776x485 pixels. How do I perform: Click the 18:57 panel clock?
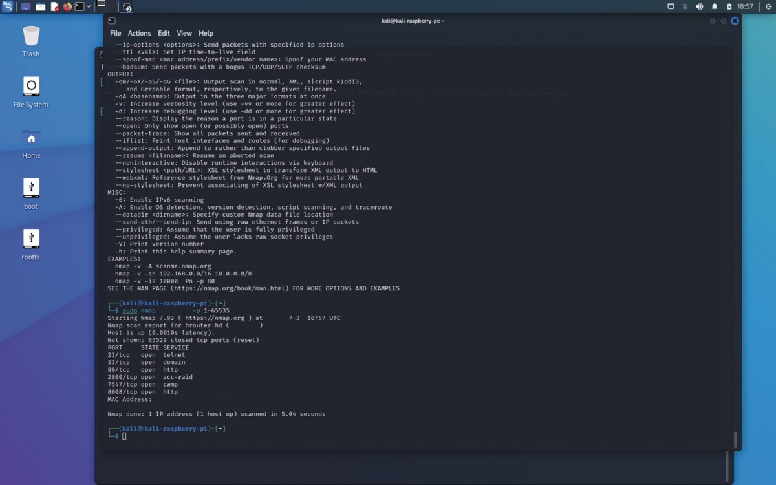[746, 6]
